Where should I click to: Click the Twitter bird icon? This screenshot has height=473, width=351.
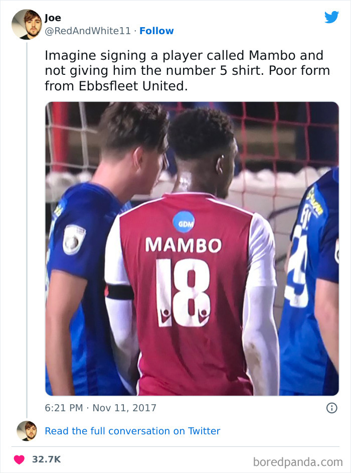tap(331, 17)
